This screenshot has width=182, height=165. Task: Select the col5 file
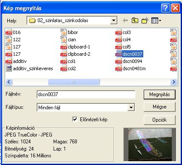pyautogui.click(x=123, y=47)
